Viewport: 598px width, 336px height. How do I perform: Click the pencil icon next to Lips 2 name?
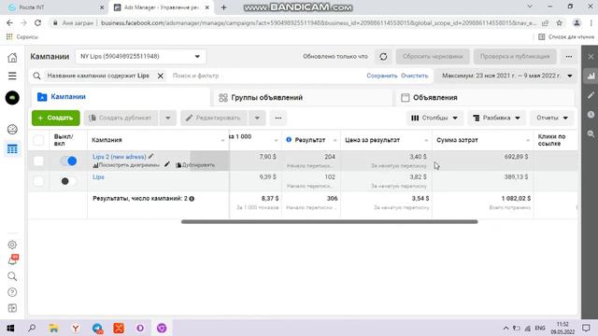click(151, 156)
